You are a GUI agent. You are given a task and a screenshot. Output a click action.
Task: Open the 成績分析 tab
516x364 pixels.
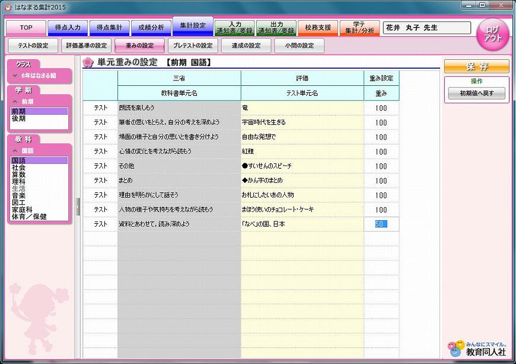pyautogui.click(x=151, y=28)
